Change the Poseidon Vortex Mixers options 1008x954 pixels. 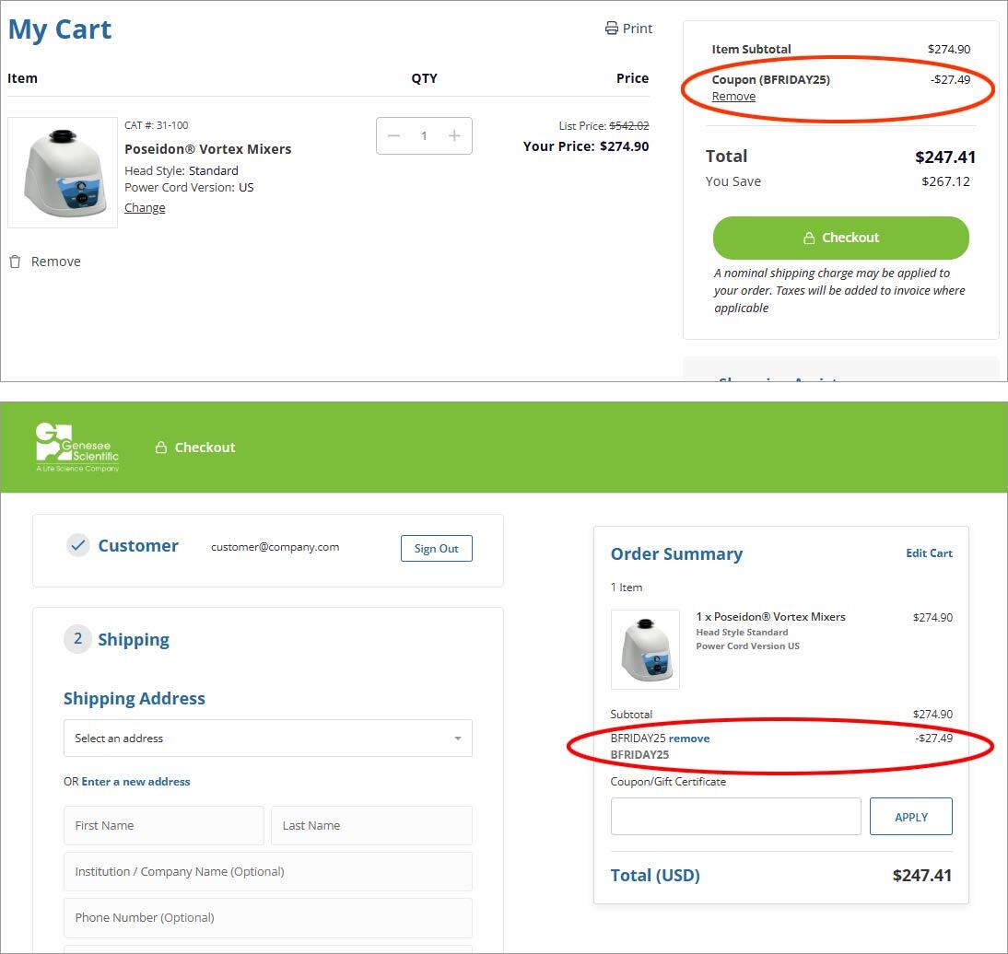point(145,208)
